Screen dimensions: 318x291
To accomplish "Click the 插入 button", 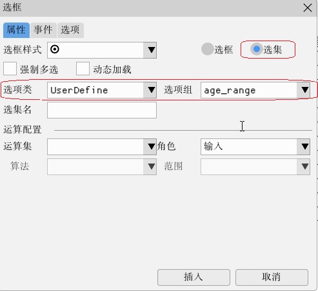I will 194,277.
